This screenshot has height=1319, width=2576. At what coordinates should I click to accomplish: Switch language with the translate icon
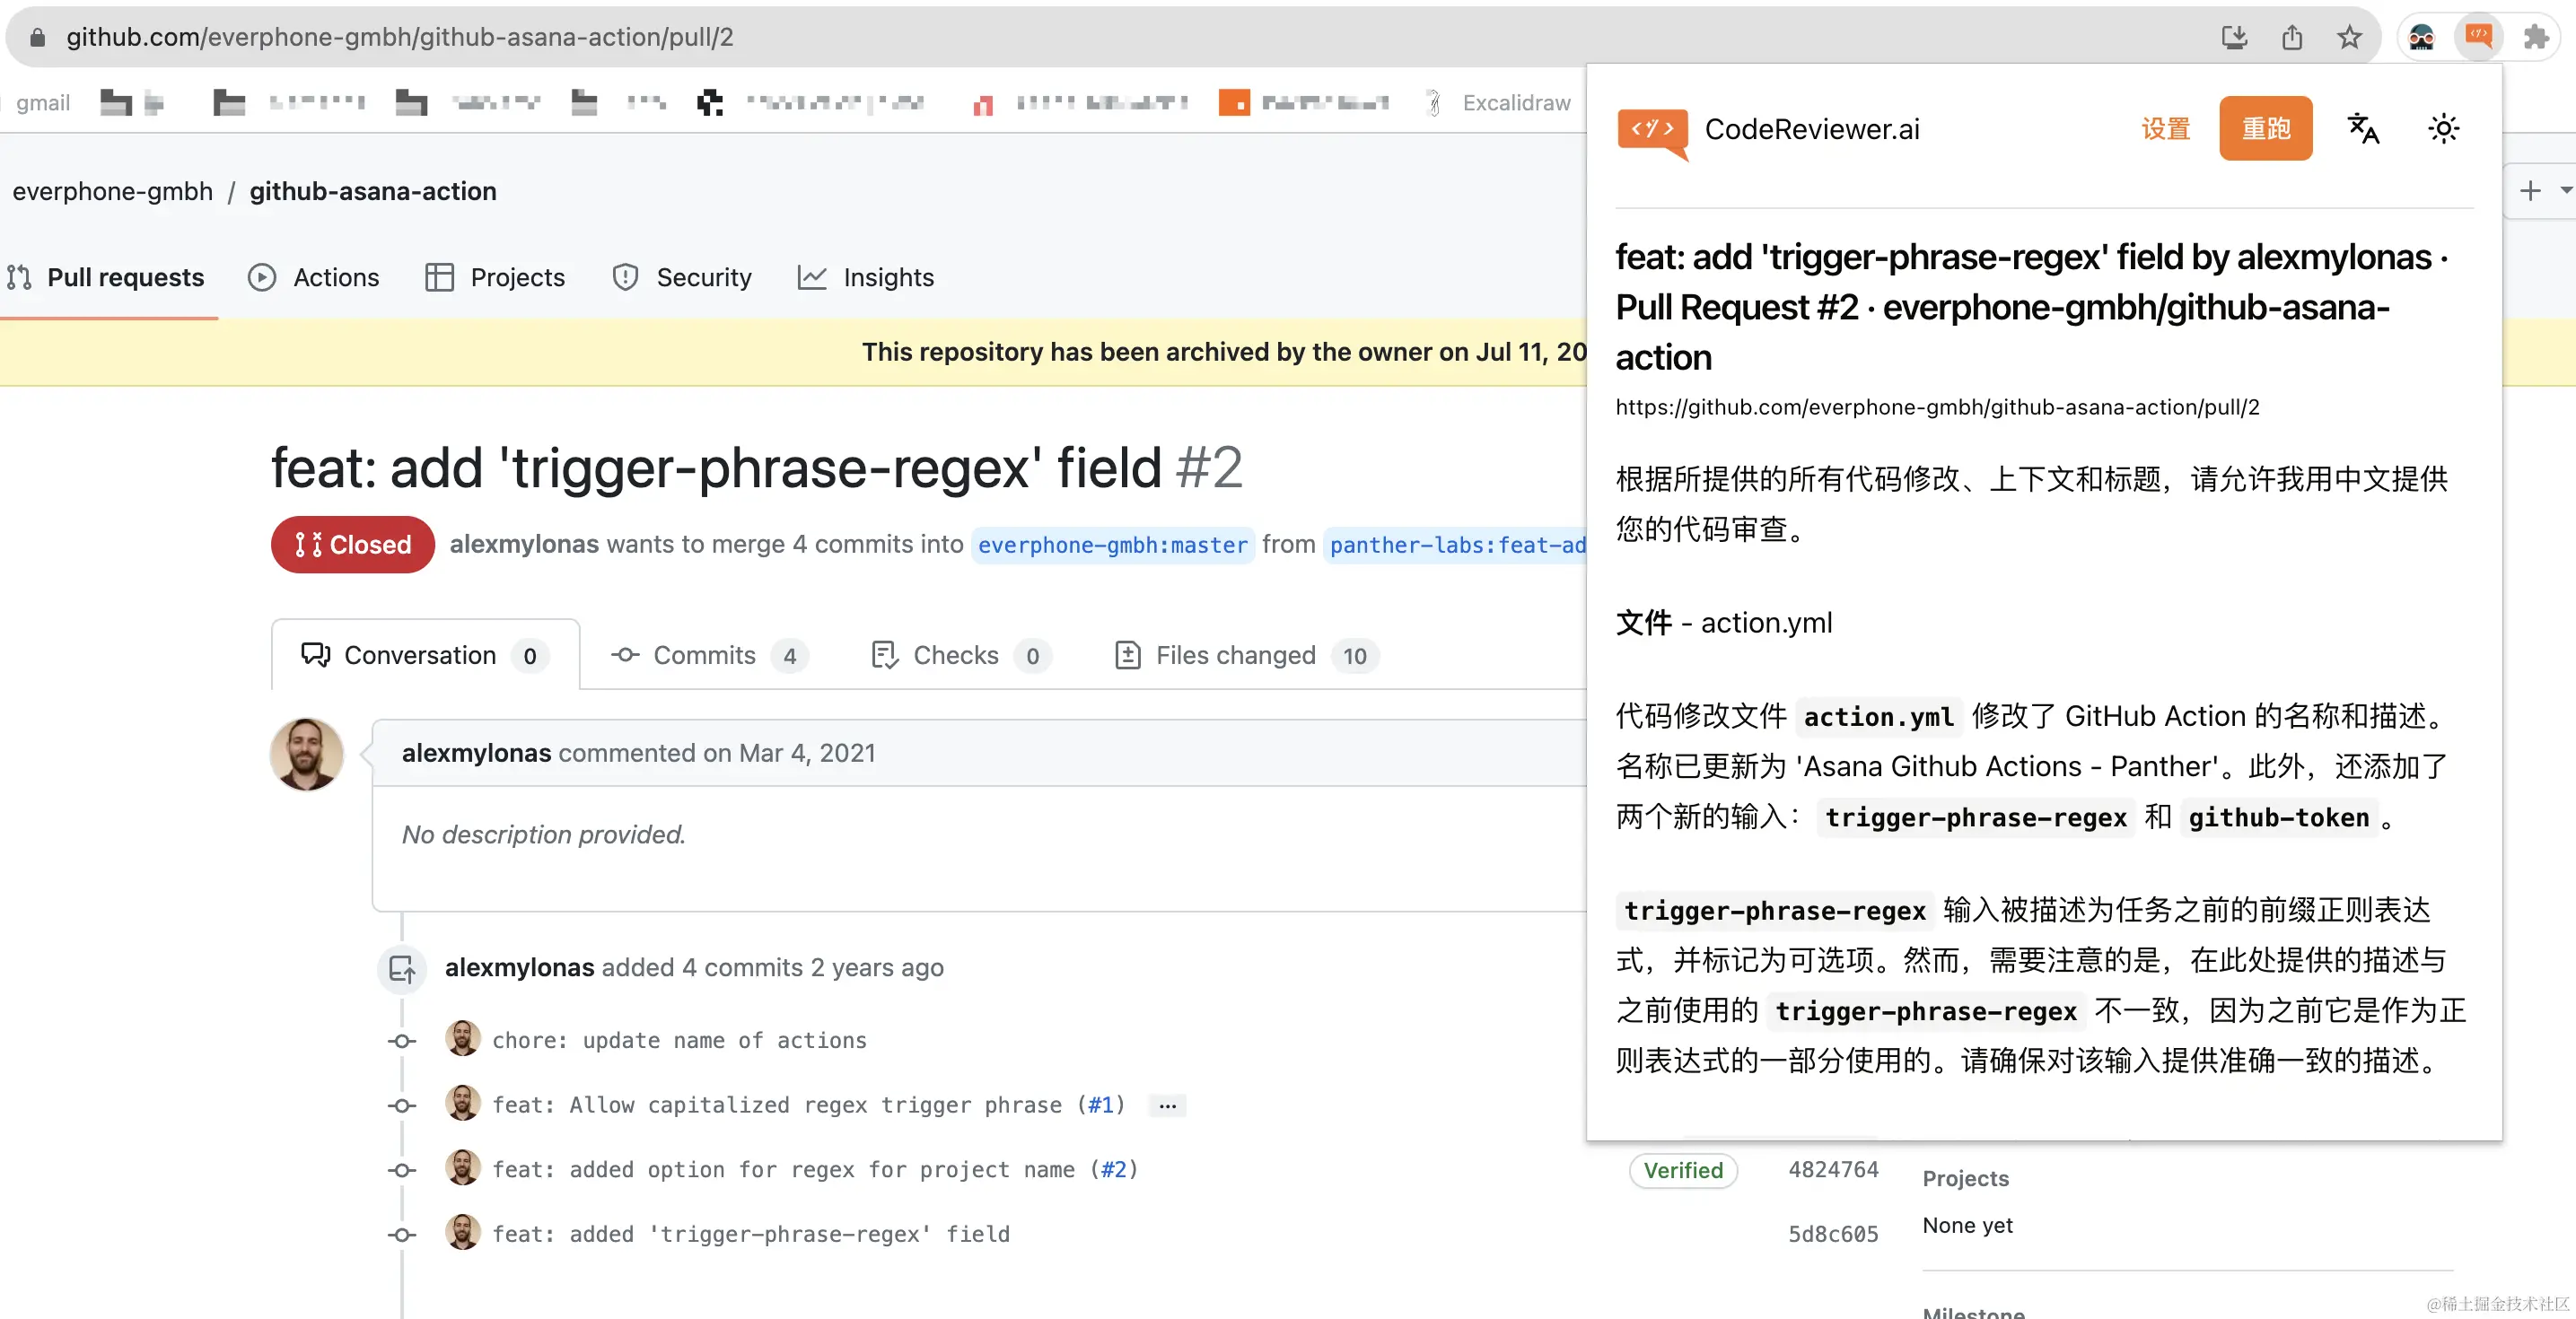[x=2363, y=128]
